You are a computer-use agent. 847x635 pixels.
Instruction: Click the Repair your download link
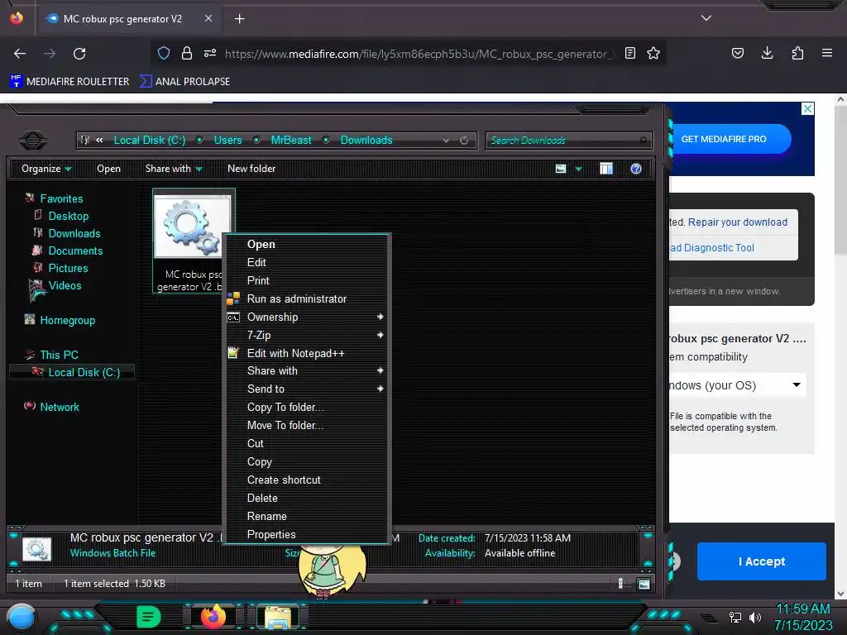tap(737, 222)
